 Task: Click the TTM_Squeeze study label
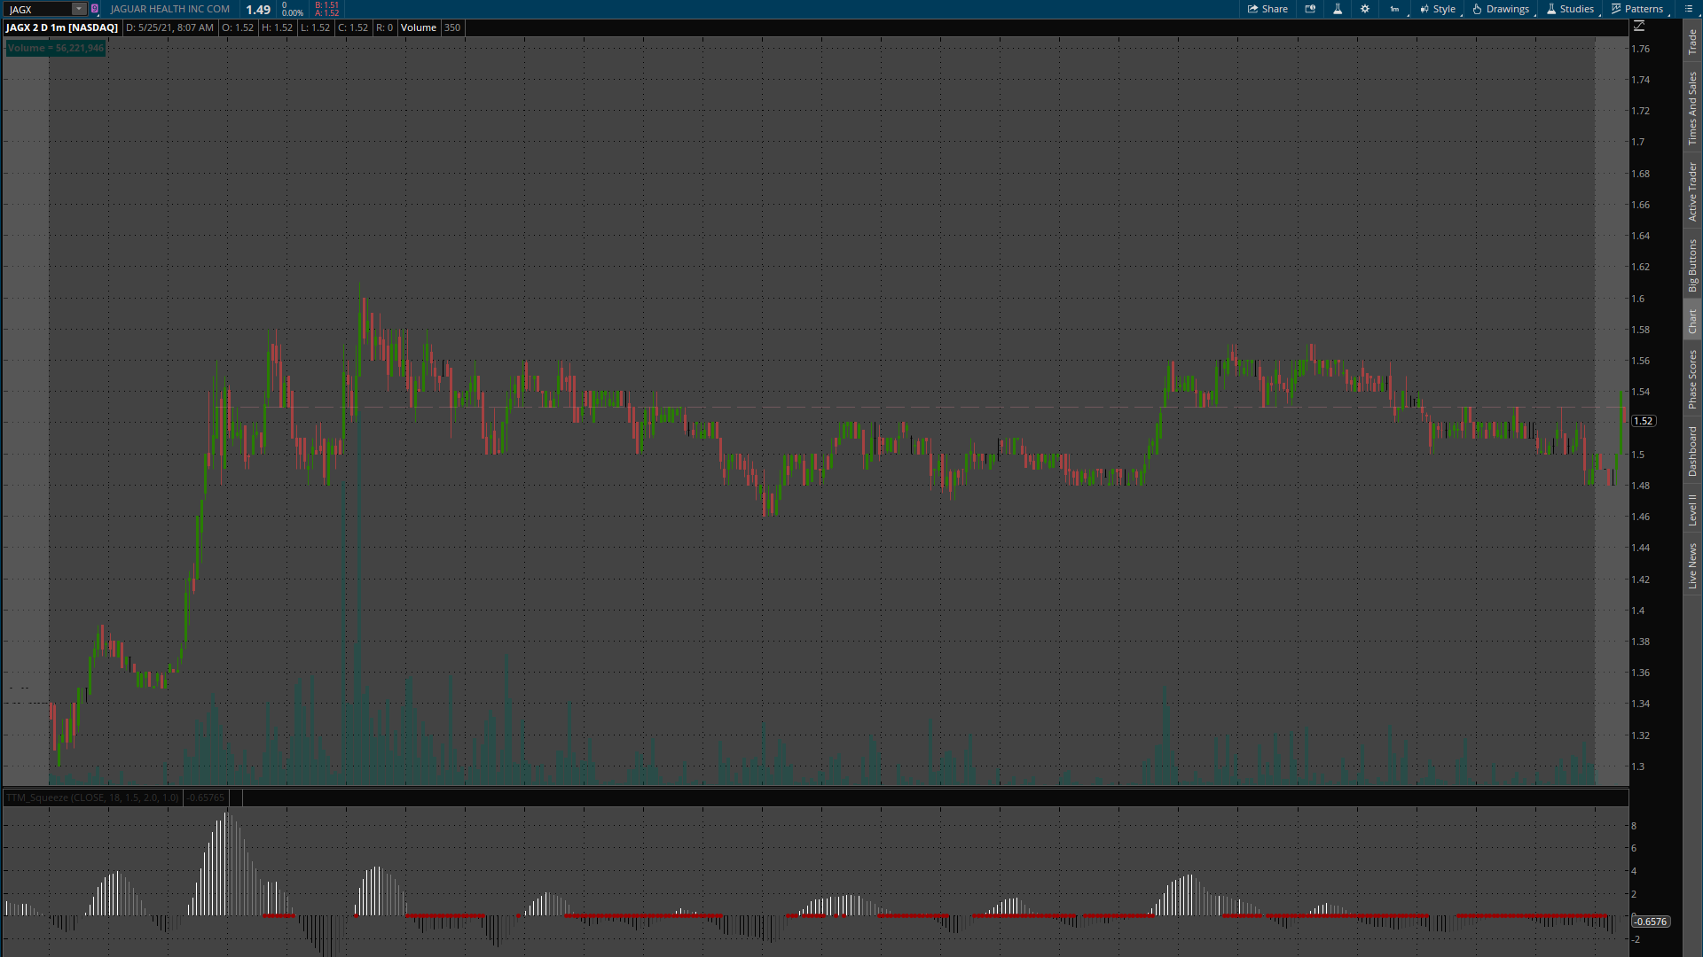coord(91,797)
